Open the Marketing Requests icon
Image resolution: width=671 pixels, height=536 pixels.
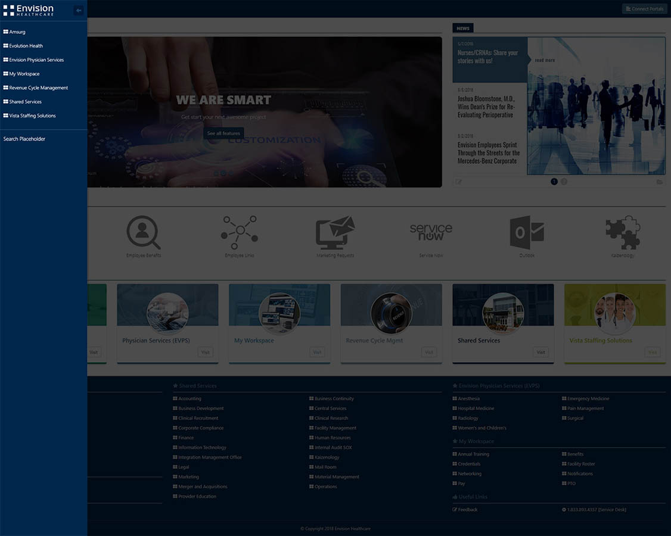[x=335, y=232]
